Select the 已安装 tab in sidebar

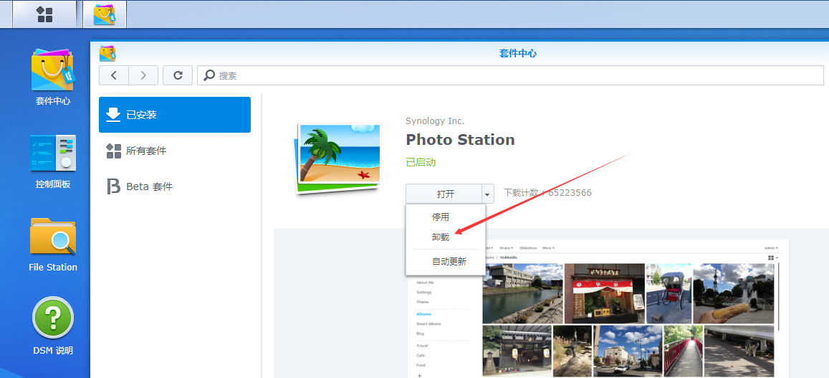point(175,115)
